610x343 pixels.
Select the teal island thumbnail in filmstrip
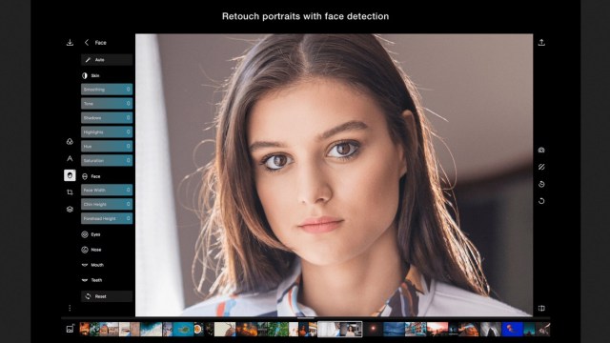[x=183, y=329]
